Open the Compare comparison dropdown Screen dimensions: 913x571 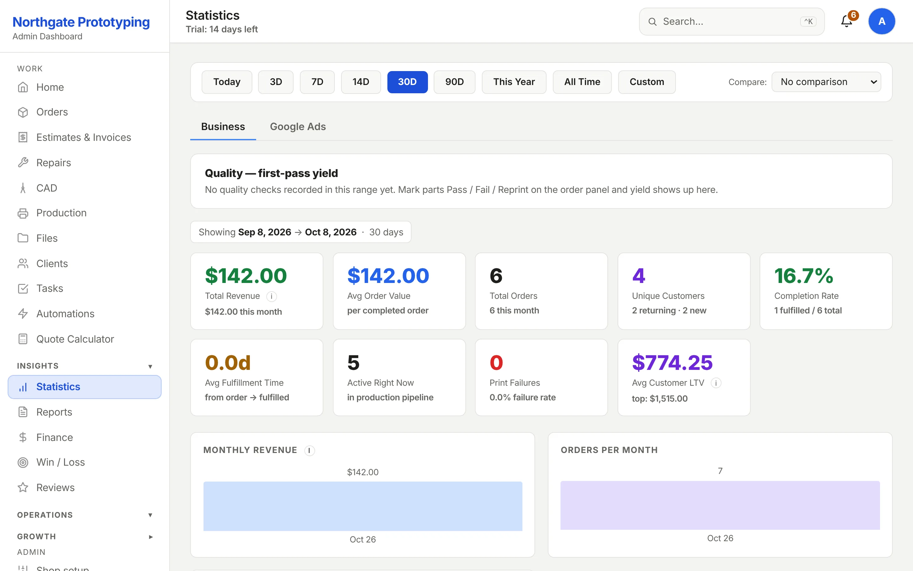(826, 82)
